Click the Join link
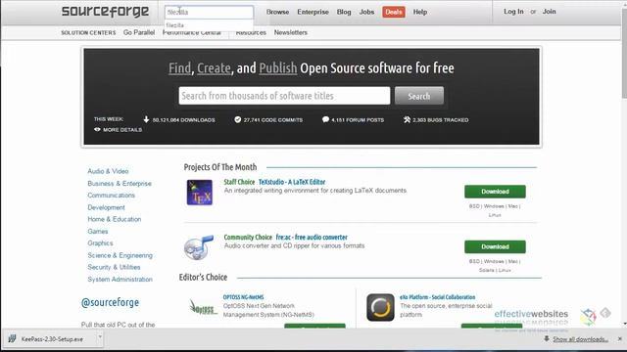The height and width of the screenshot is (352, 627). [x=549, y=12]
